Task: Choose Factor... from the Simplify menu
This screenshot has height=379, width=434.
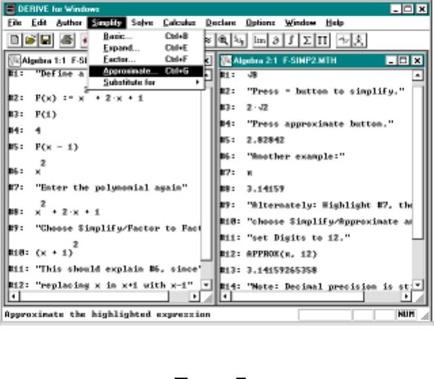Action: [x=146, y=59]
